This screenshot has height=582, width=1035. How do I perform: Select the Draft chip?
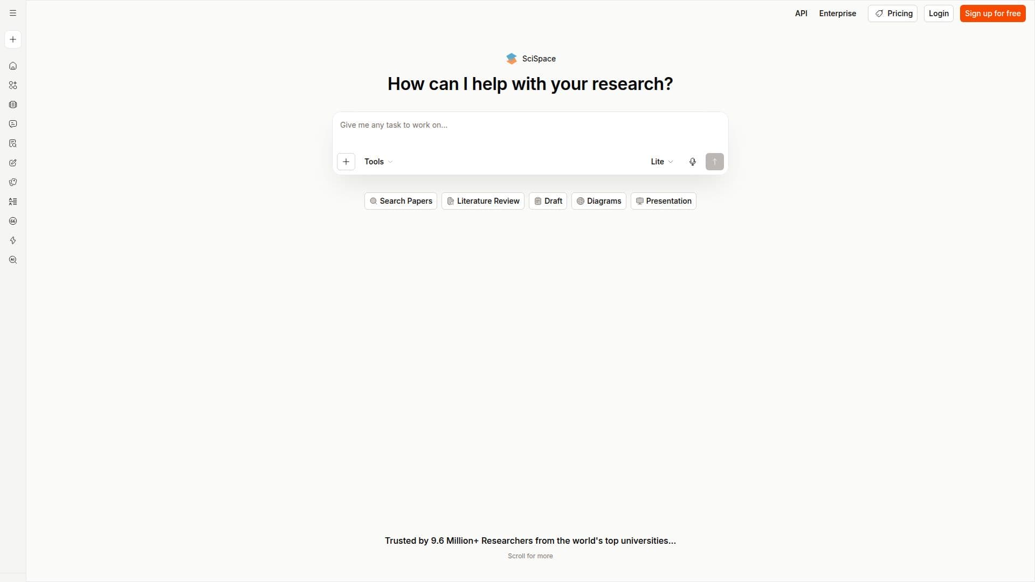tap(548, 201)
